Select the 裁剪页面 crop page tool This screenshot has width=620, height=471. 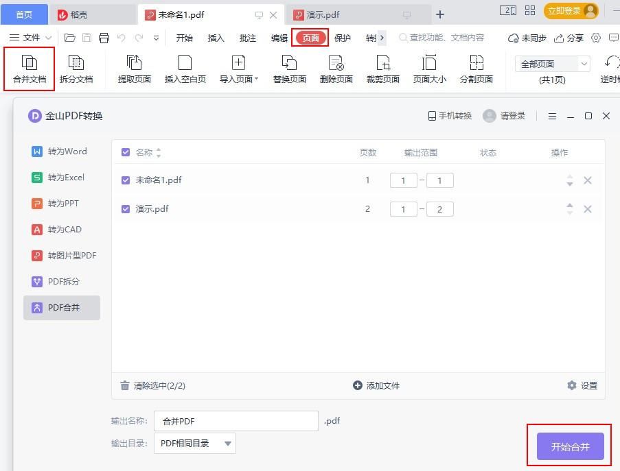click(382, 69)
